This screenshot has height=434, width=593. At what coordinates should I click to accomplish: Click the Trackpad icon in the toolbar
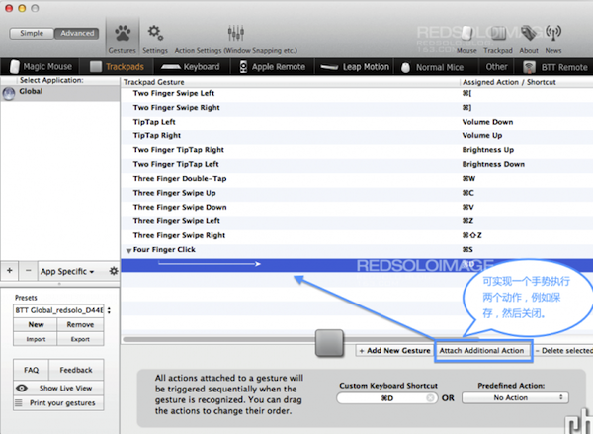pyautogui.click(x=498, y=39)
